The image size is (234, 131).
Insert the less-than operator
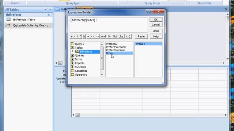tap(94, 36)
